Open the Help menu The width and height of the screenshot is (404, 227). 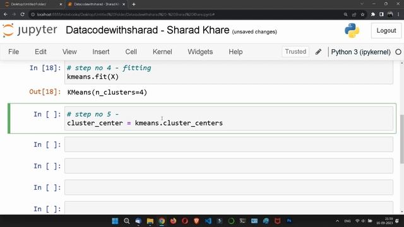point(235,52)
